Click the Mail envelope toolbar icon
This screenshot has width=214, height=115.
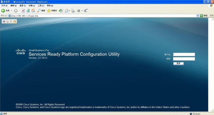tap(66, 11)
